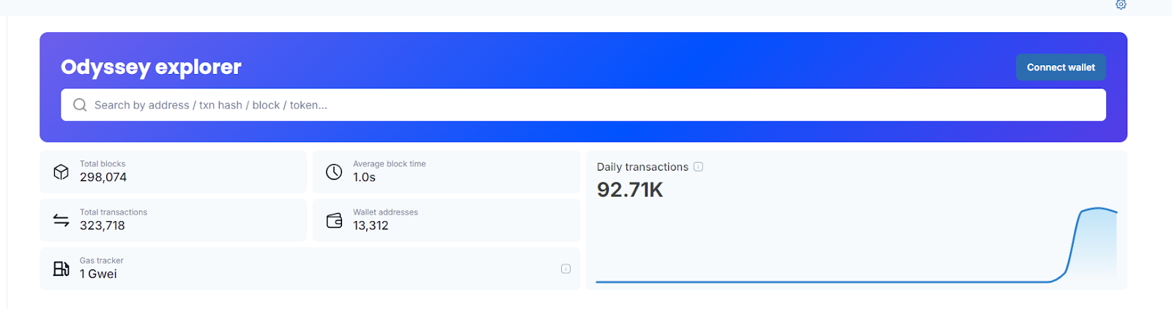
Task: Click the 1 Gwei gas price
Action: point(98,275)
